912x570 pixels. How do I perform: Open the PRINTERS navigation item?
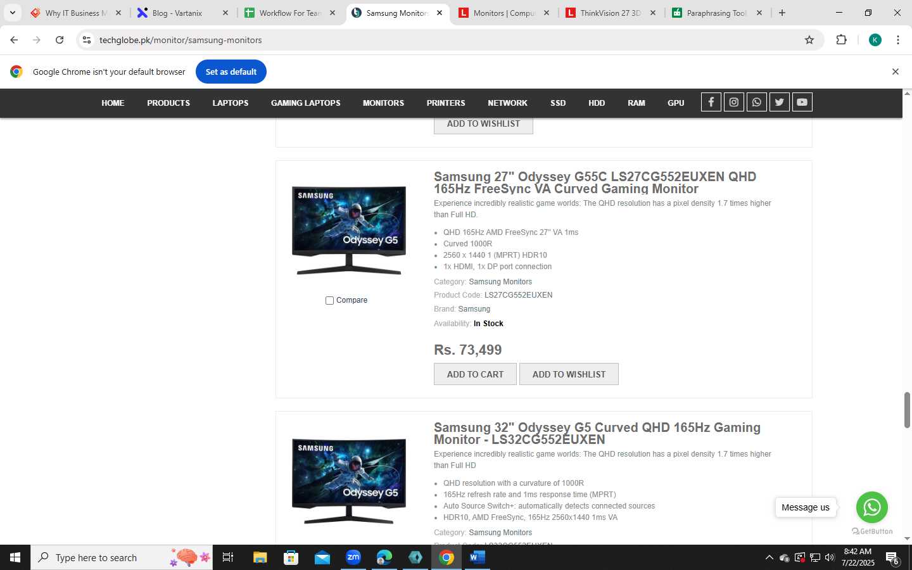(x=446, y=103)
